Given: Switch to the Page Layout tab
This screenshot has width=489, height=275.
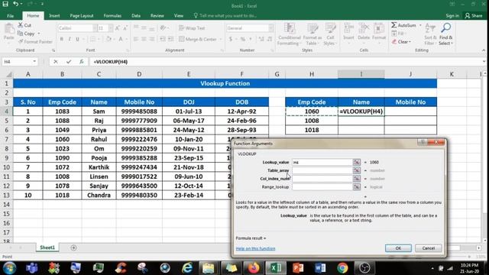Looking at the screenshot, I should click(82, 15).
